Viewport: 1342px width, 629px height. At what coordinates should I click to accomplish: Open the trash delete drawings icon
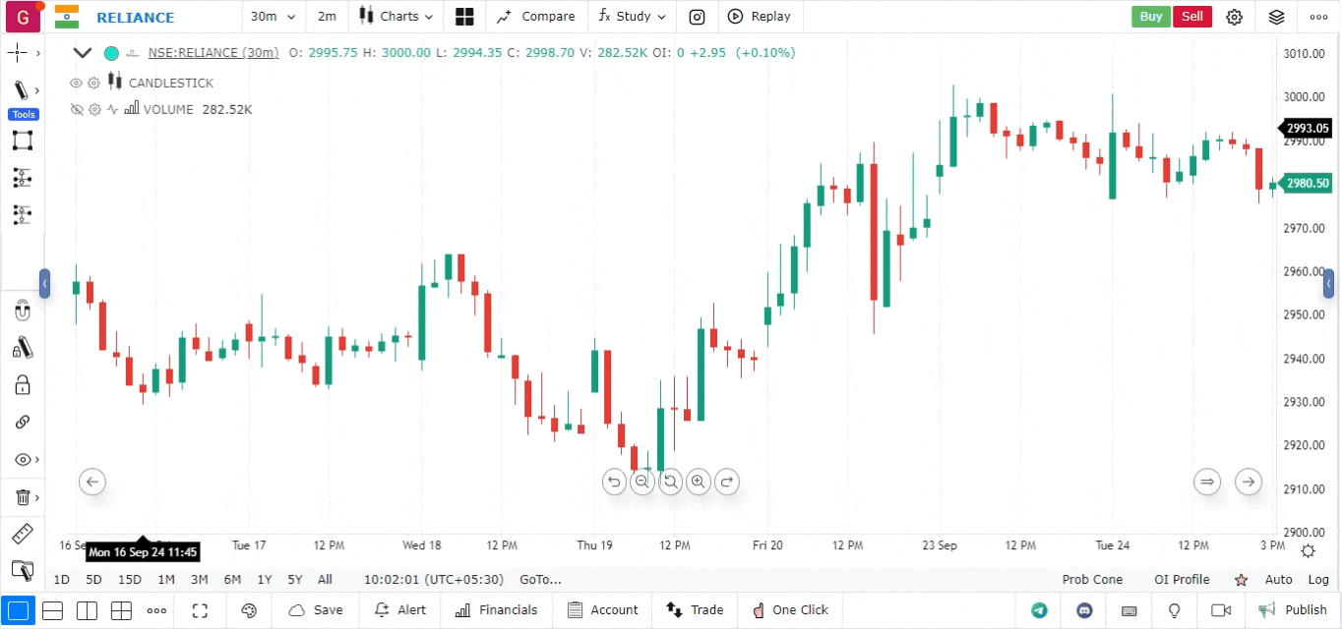(x=22, y=497)
